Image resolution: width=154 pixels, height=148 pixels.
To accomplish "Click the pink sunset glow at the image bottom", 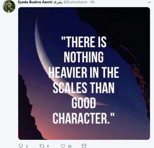I will pyautogui.click(x=77, y=133).
